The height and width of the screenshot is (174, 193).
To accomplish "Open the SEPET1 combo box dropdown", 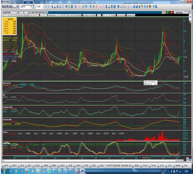I will (31, 6).
